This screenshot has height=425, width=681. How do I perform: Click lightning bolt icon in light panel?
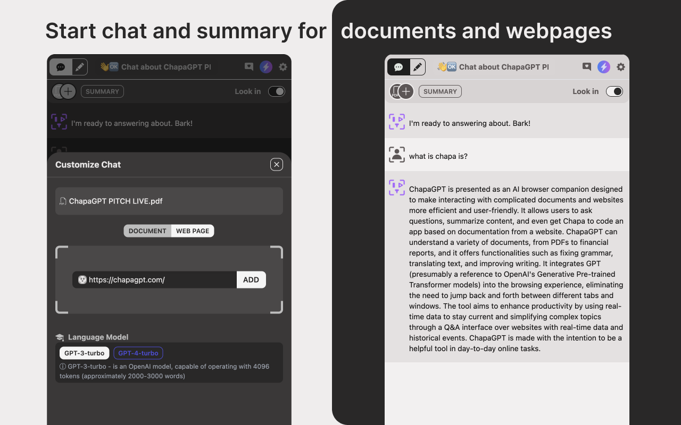[604, 67]
